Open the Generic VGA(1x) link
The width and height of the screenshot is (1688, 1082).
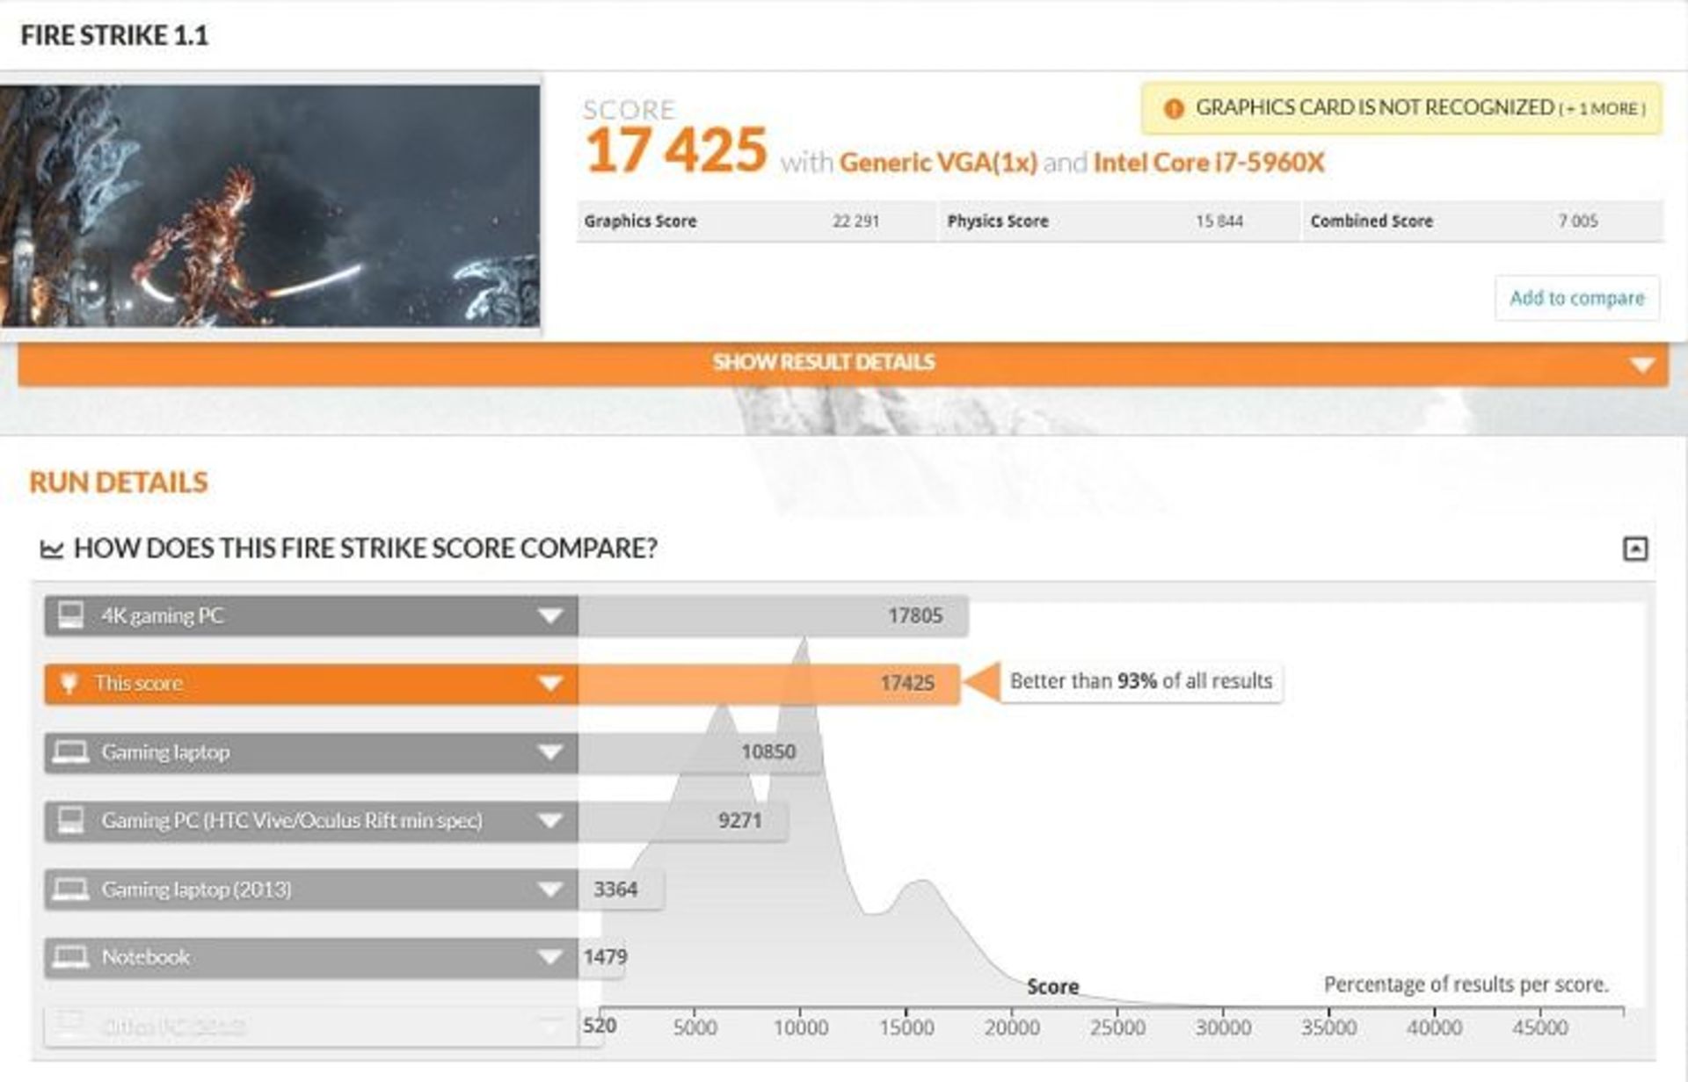pos(938,163)
